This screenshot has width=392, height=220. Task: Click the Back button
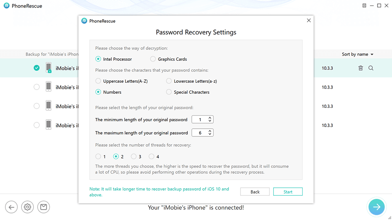click(x=255, y=192)
